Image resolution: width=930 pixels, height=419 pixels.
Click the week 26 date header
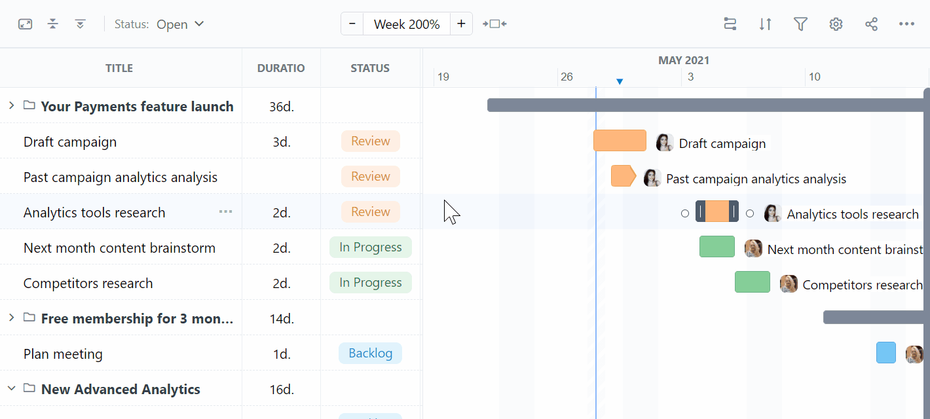(x=567, y=77)
